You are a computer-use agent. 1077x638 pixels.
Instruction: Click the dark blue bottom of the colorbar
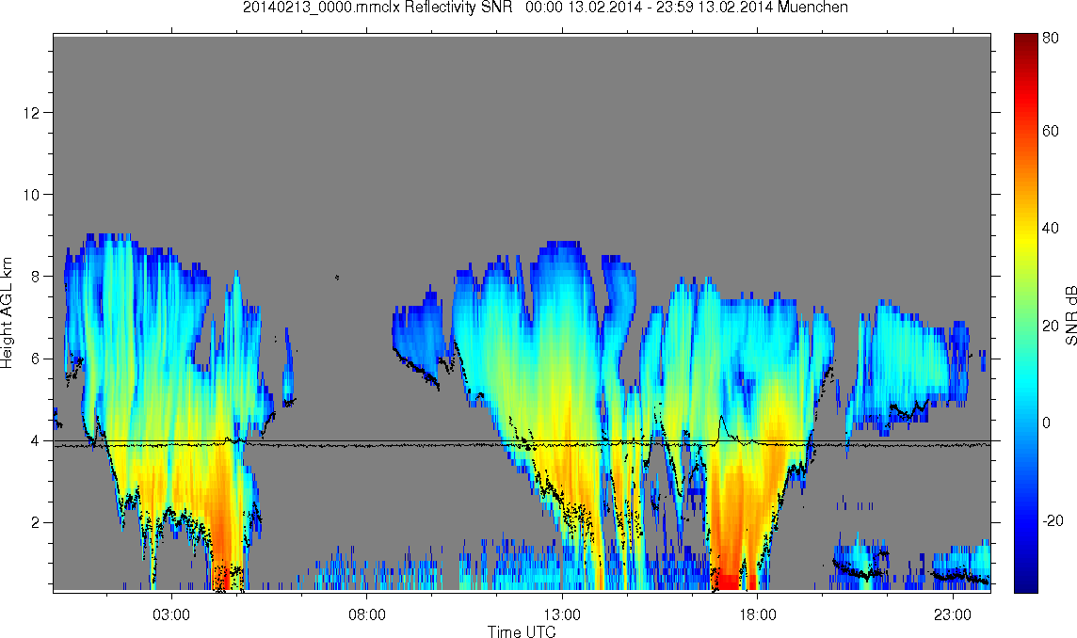[x=1025, y=583]
